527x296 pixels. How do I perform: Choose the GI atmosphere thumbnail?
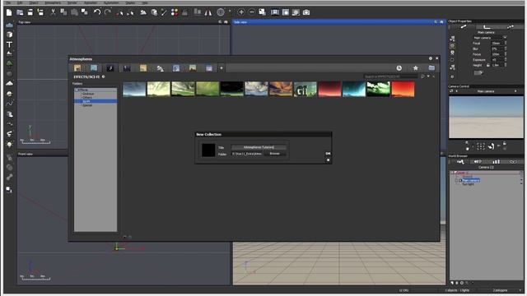tap(305, 90)
